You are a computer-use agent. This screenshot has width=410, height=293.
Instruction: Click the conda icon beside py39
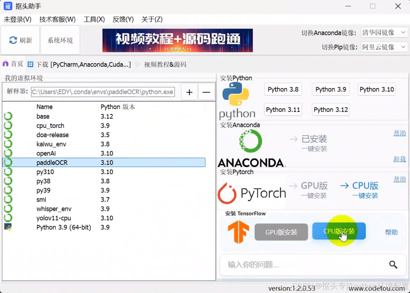(x=8, y=190)
